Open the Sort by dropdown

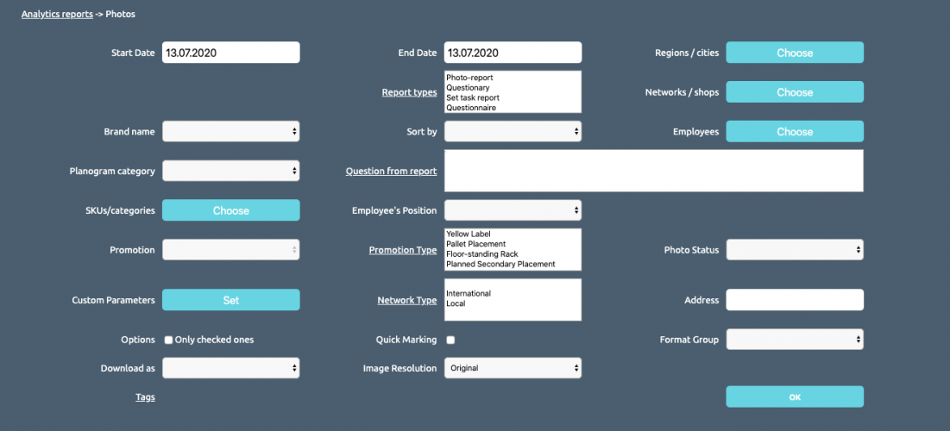[513, 131]
